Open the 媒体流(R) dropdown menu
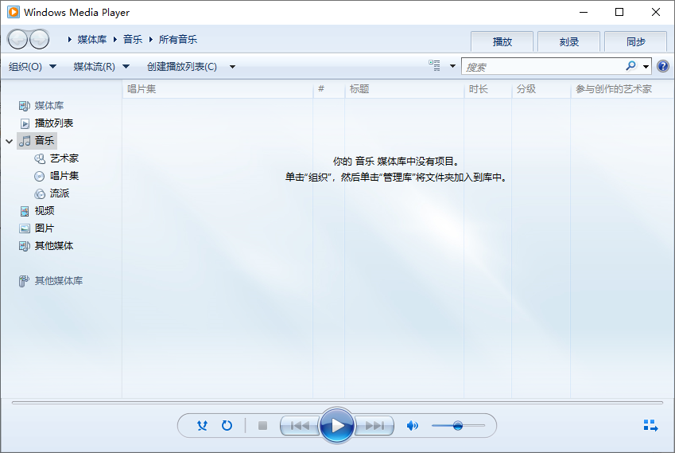The width and height of the screenshot is (675, 453). pos(102,67)
